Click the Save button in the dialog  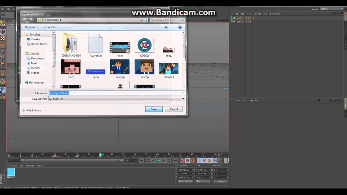(154, 109)
